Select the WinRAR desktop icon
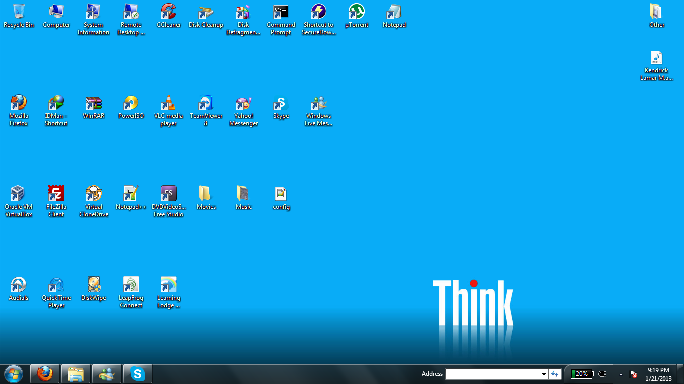Image resolution: width=684 pixels, height=384 pixels. pos(93,103)
